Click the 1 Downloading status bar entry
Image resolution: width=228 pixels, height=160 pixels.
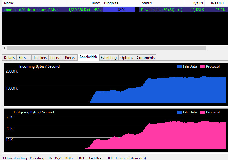coord(15,158)
